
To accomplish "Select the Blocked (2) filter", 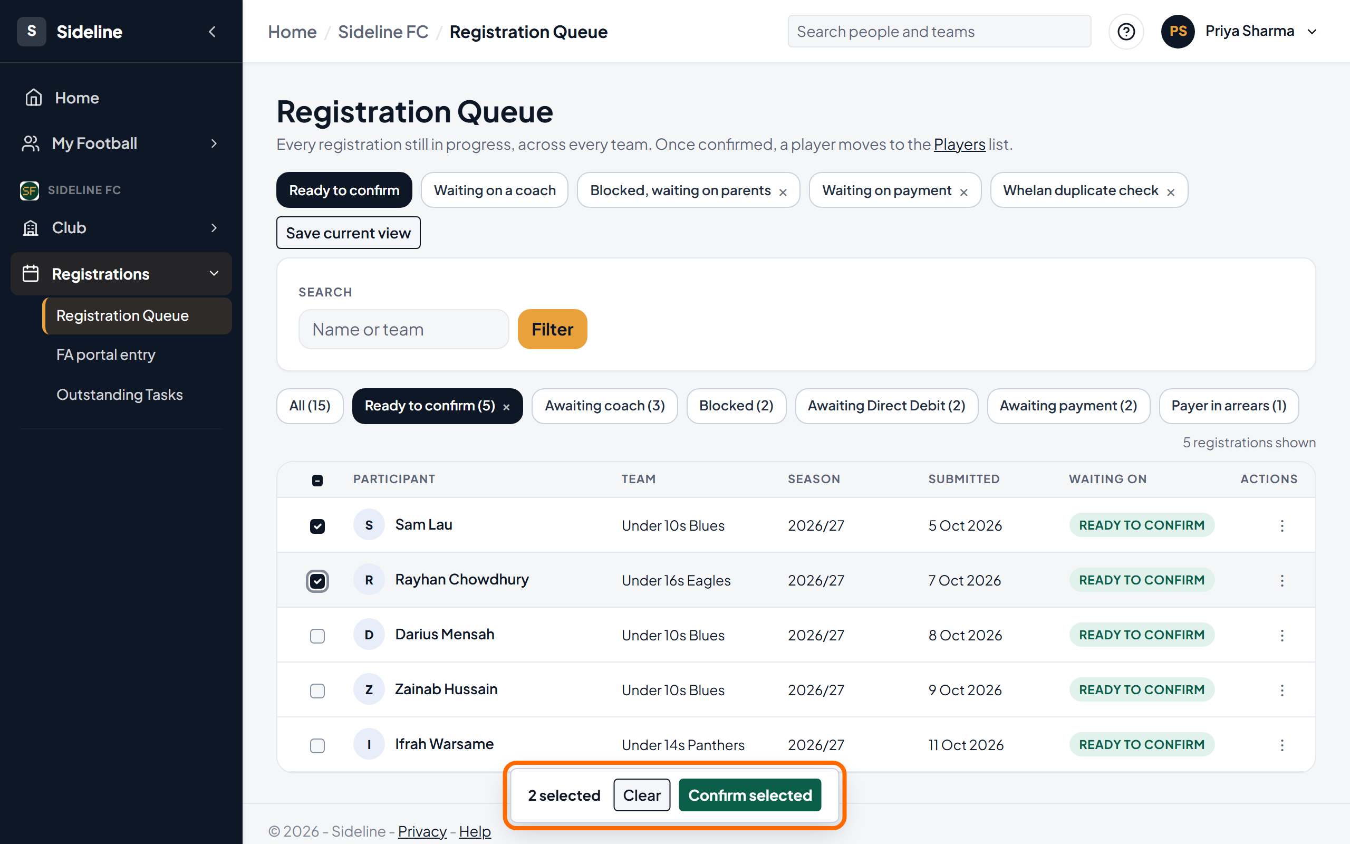I will pyautogui.click(x=736, y=406).
